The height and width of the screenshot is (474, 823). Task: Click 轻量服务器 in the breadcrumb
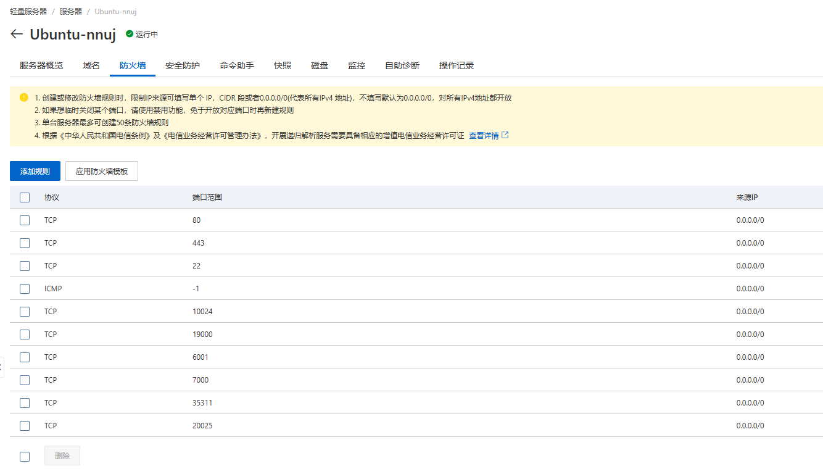click(x=28, y=12)
